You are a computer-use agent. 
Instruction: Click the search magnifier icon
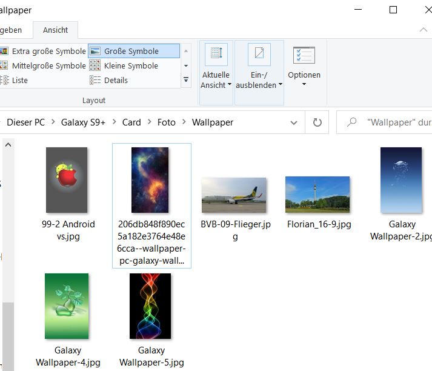(352, 122)
